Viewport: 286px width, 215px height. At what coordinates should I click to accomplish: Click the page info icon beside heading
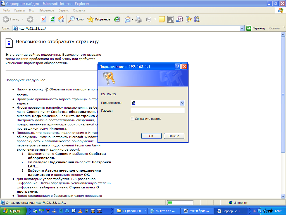9,43
